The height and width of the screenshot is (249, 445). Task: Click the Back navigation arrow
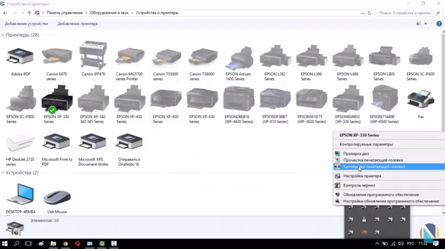click(5, 13)
